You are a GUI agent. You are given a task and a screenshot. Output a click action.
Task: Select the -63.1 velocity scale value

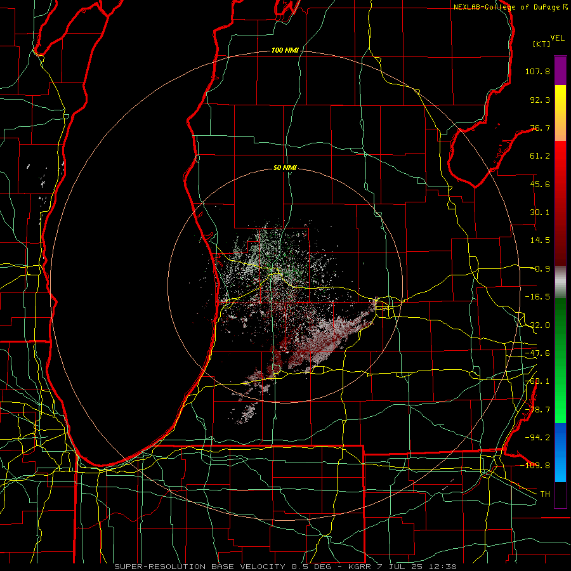click(537, 381)
